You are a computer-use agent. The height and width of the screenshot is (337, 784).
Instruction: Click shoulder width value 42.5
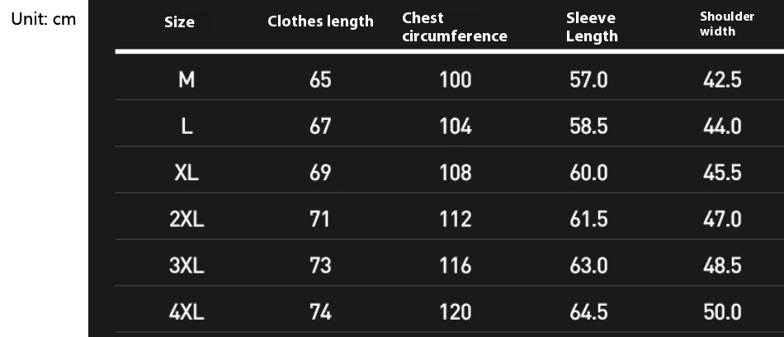[x=721, y=79]
